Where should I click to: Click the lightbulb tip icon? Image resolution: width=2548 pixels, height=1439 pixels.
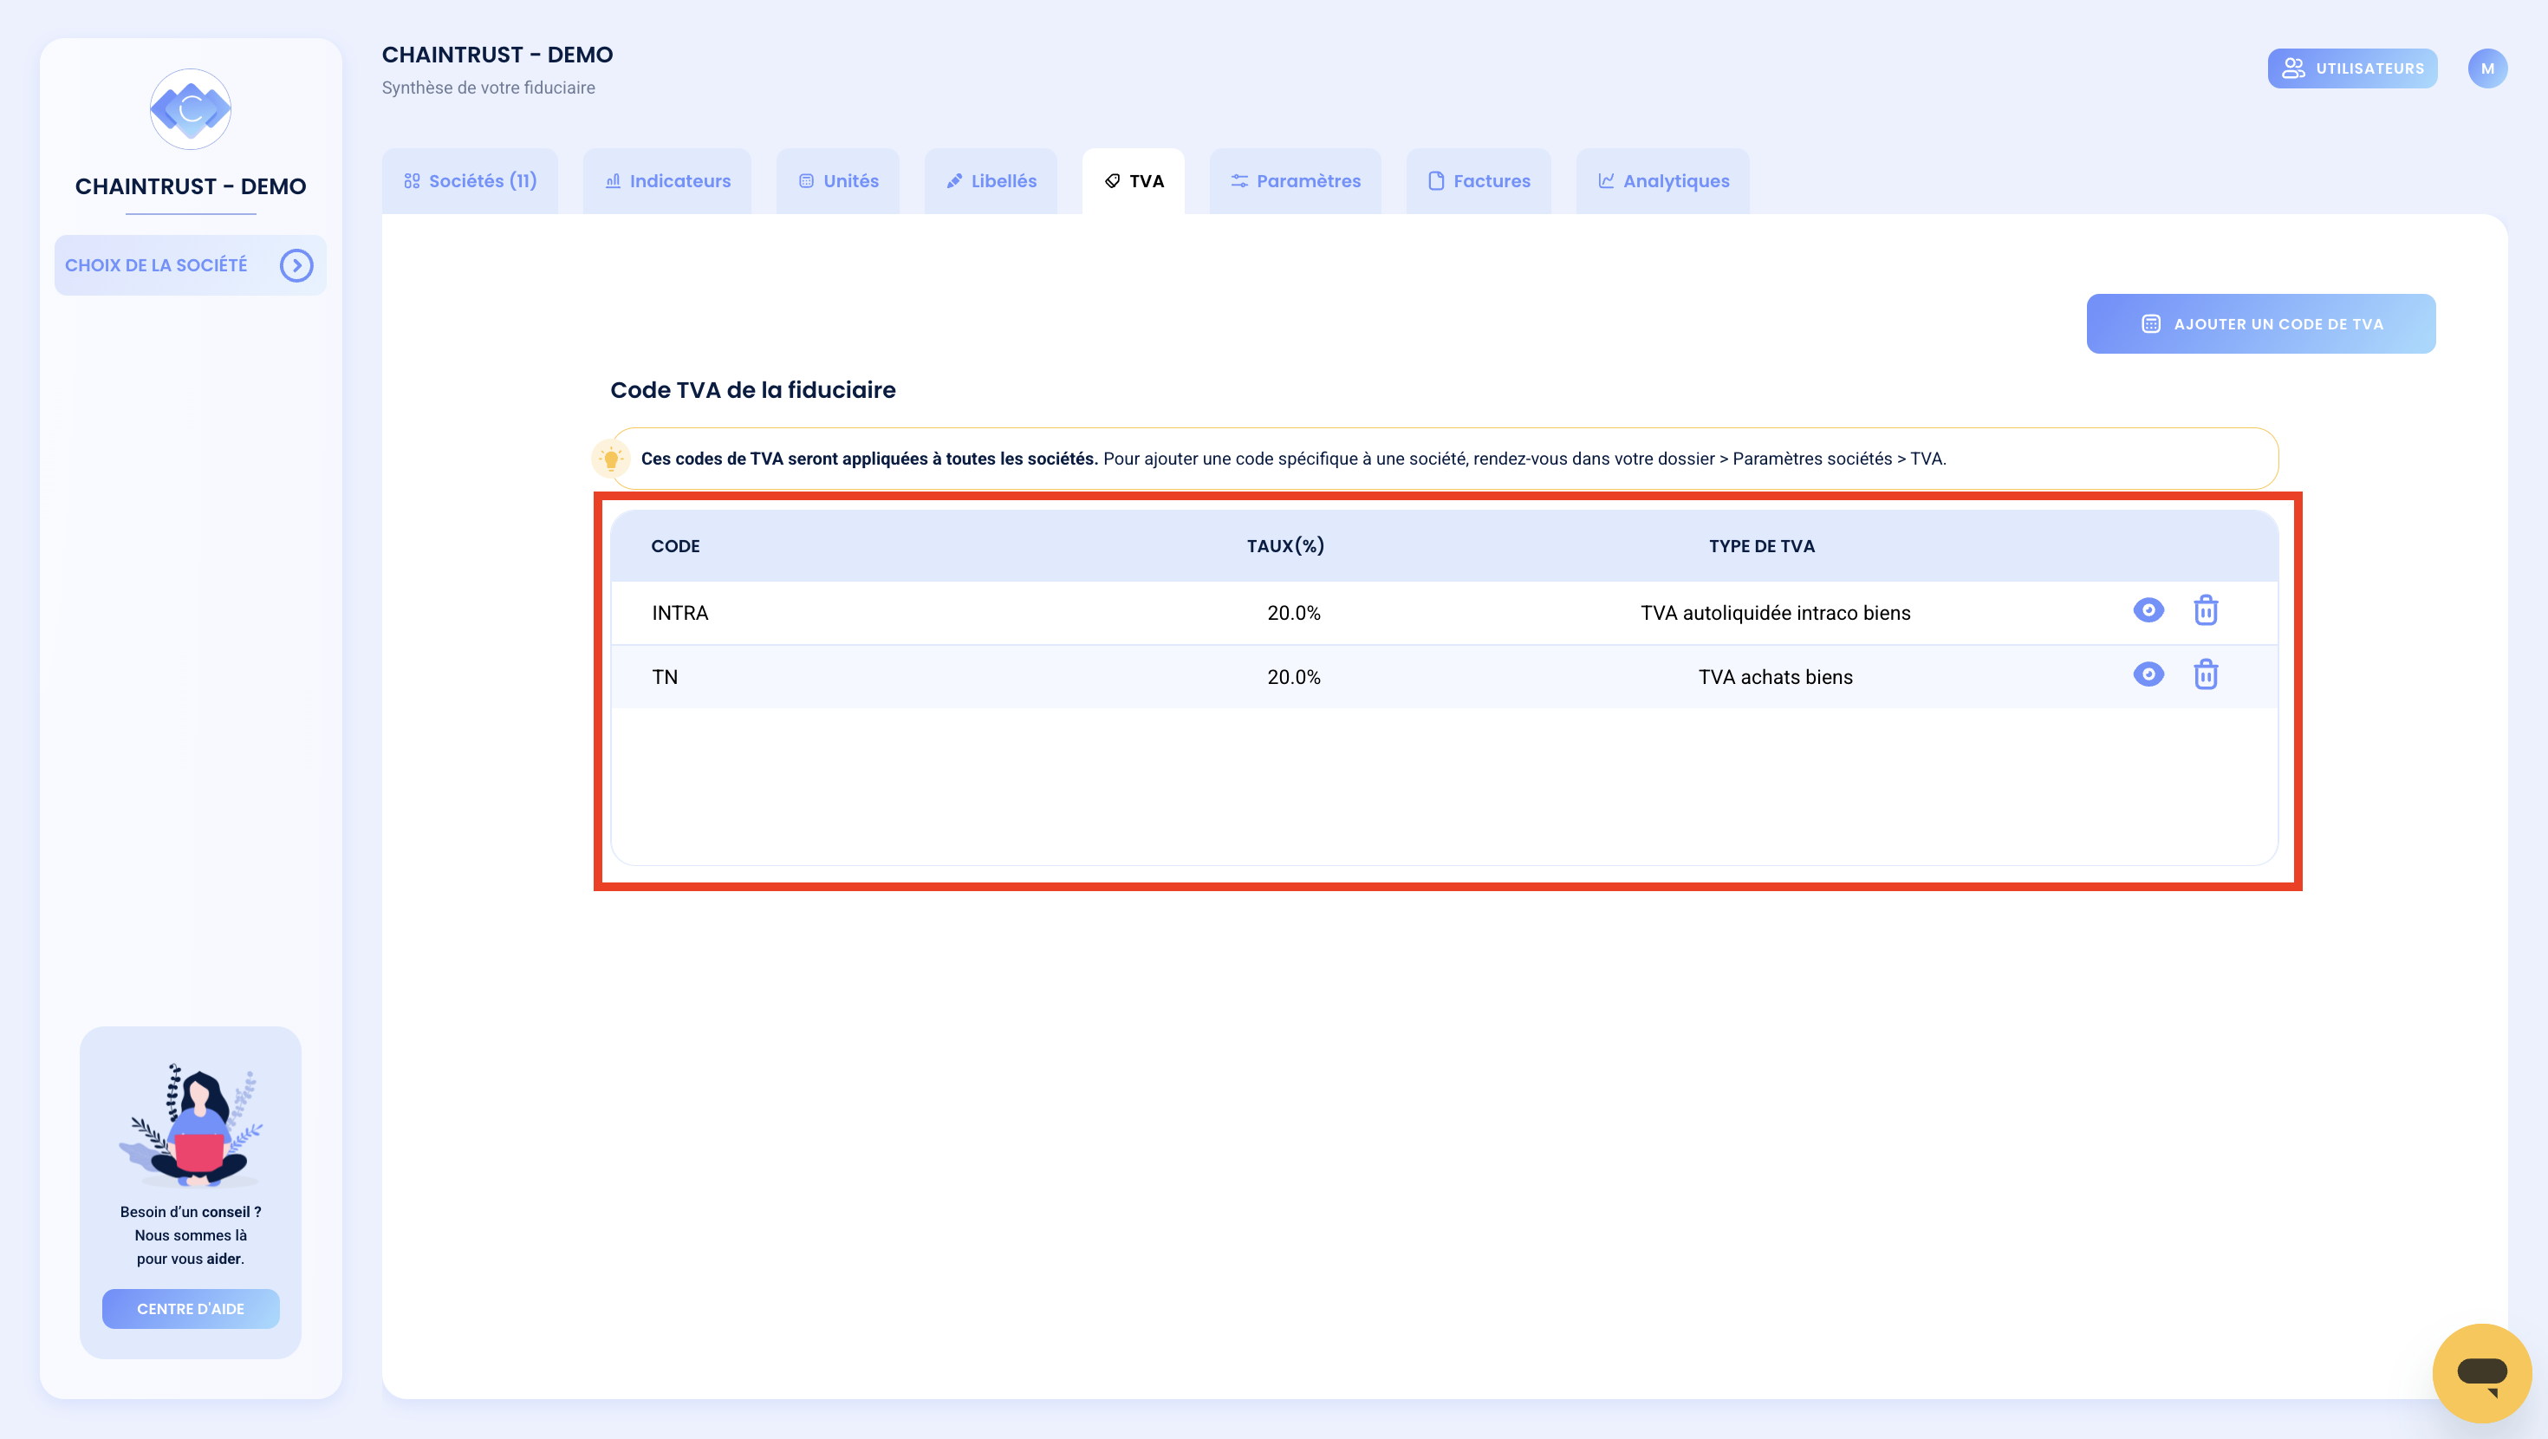(610, 459)
